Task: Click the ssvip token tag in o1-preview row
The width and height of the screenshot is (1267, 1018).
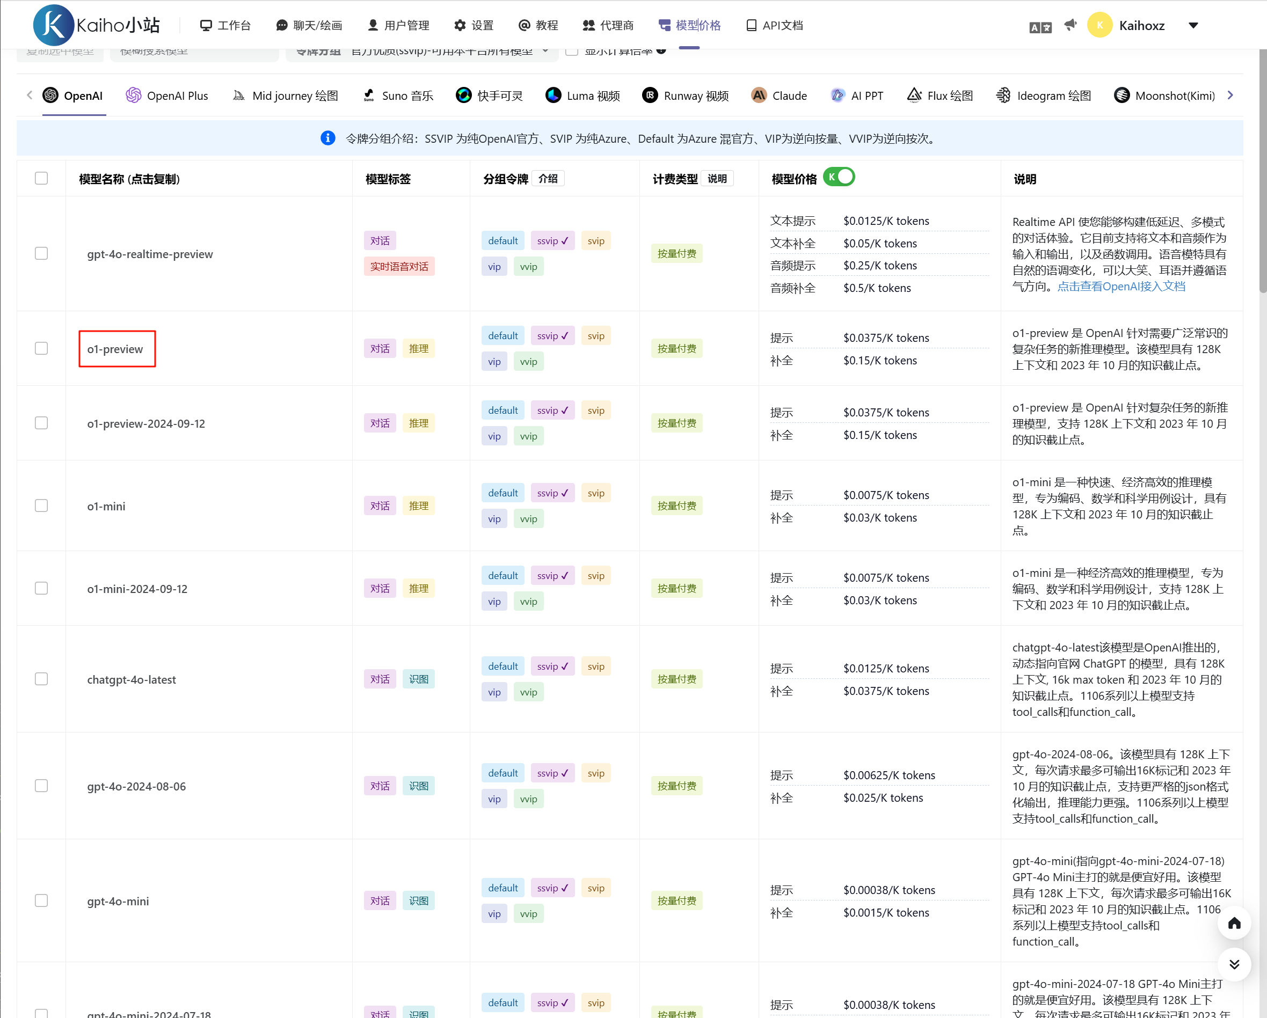Action: pyautogui.click(x=552, y=336)
